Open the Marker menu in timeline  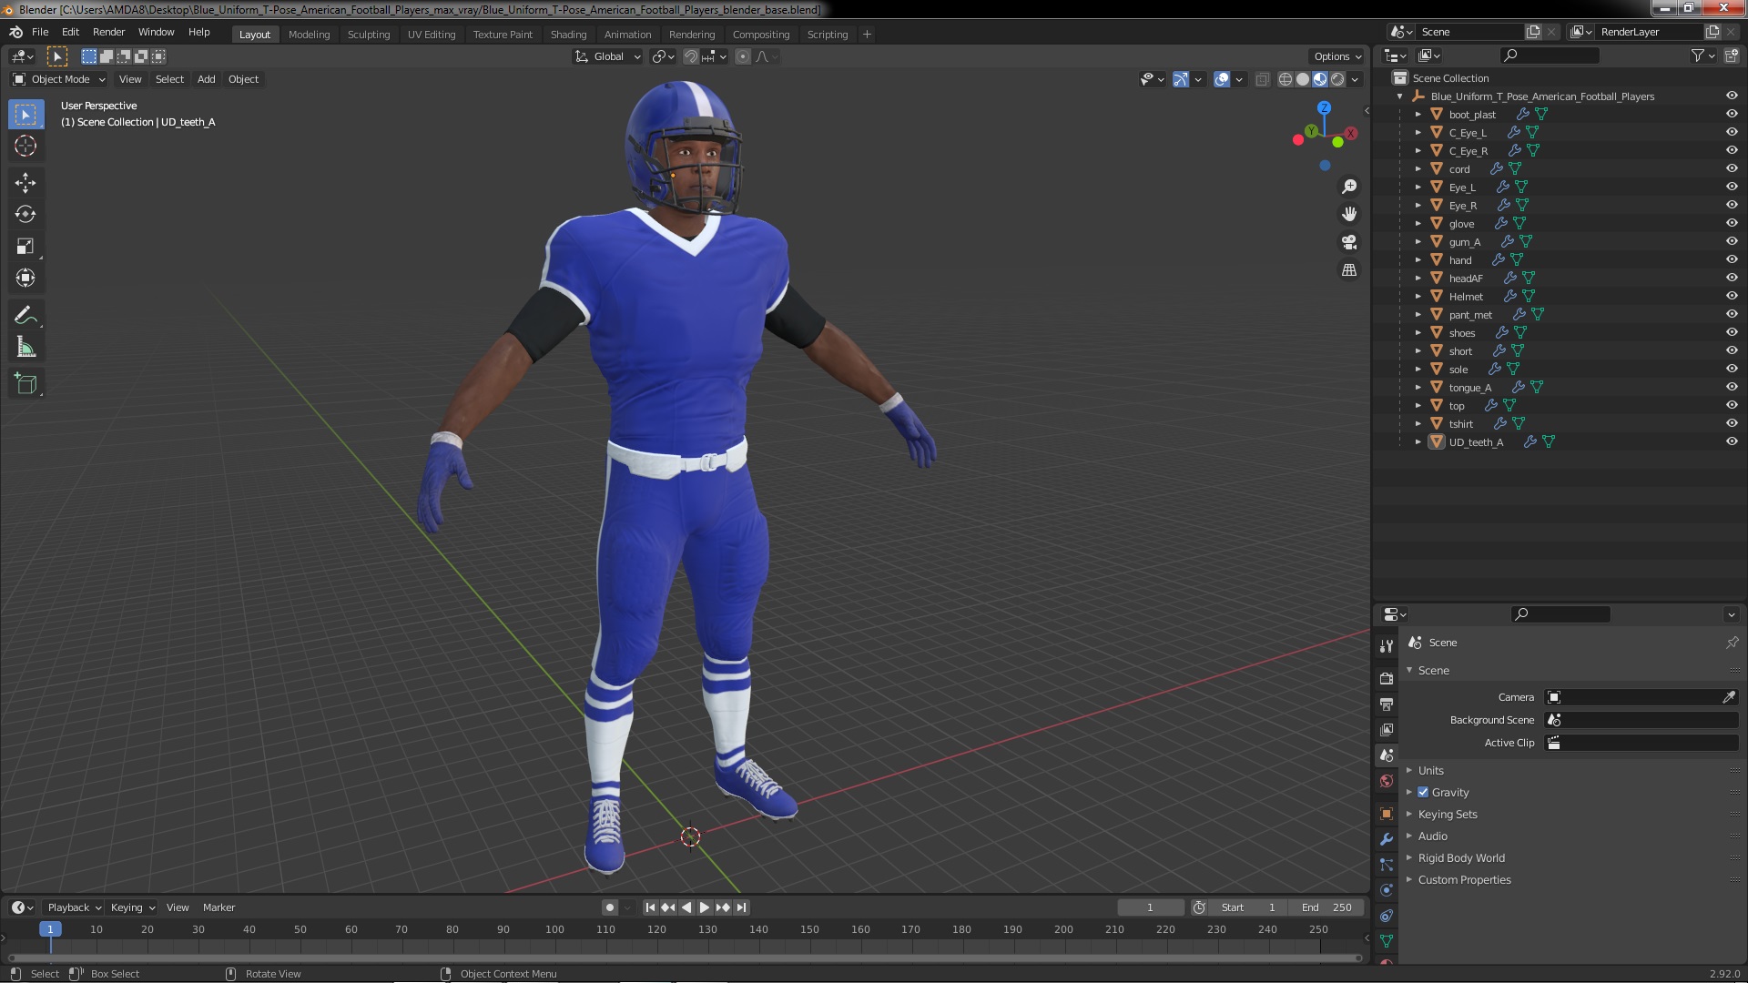[x=218, y=907]
